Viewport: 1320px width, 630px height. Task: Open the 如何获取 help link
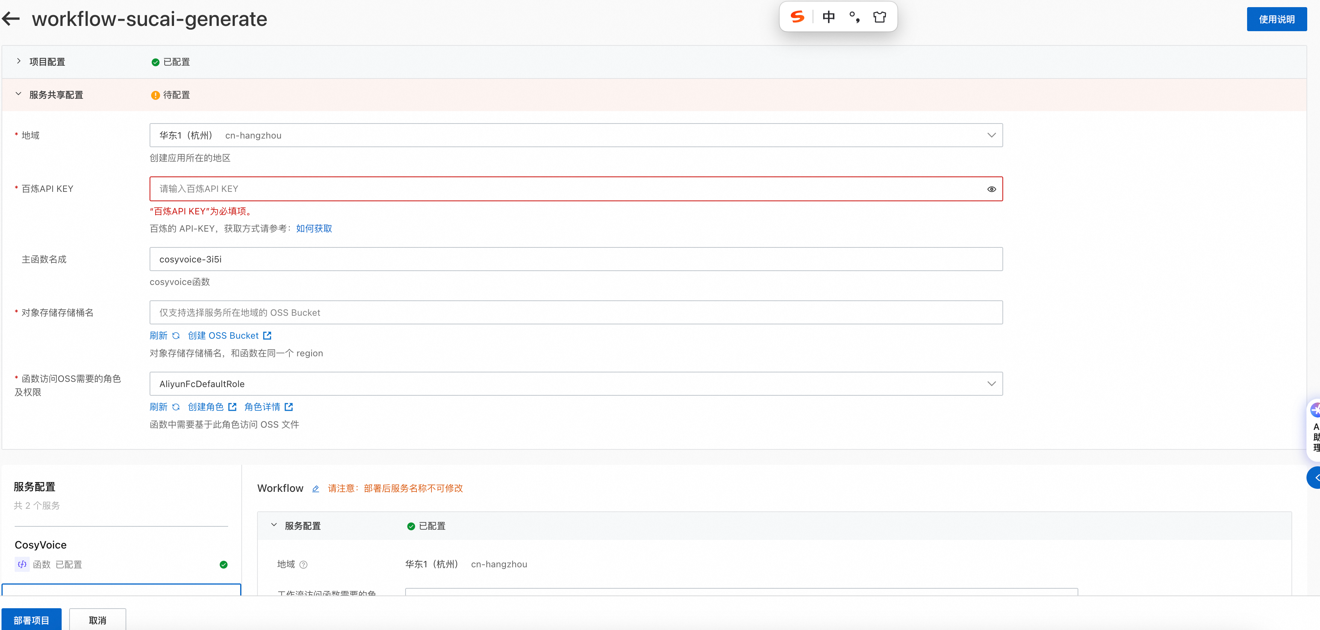coord(313,229)
